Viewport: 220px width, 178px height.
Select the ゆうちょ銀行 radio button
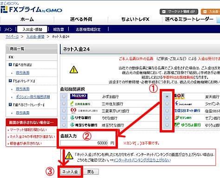[x=167, y=125]
